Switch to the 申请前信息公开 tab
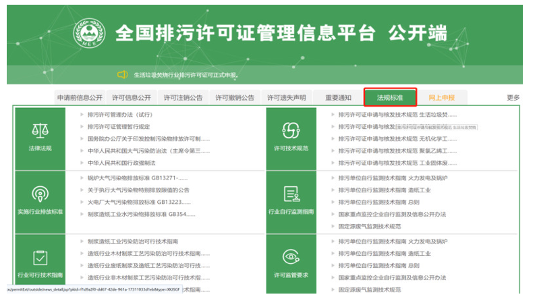Screen dimensions: 537x303 pyautogui.click(x=80, y=97)
